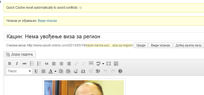Screen dimensions: 204x95
Task: Click the insert link icon
Action: [76, 64]
